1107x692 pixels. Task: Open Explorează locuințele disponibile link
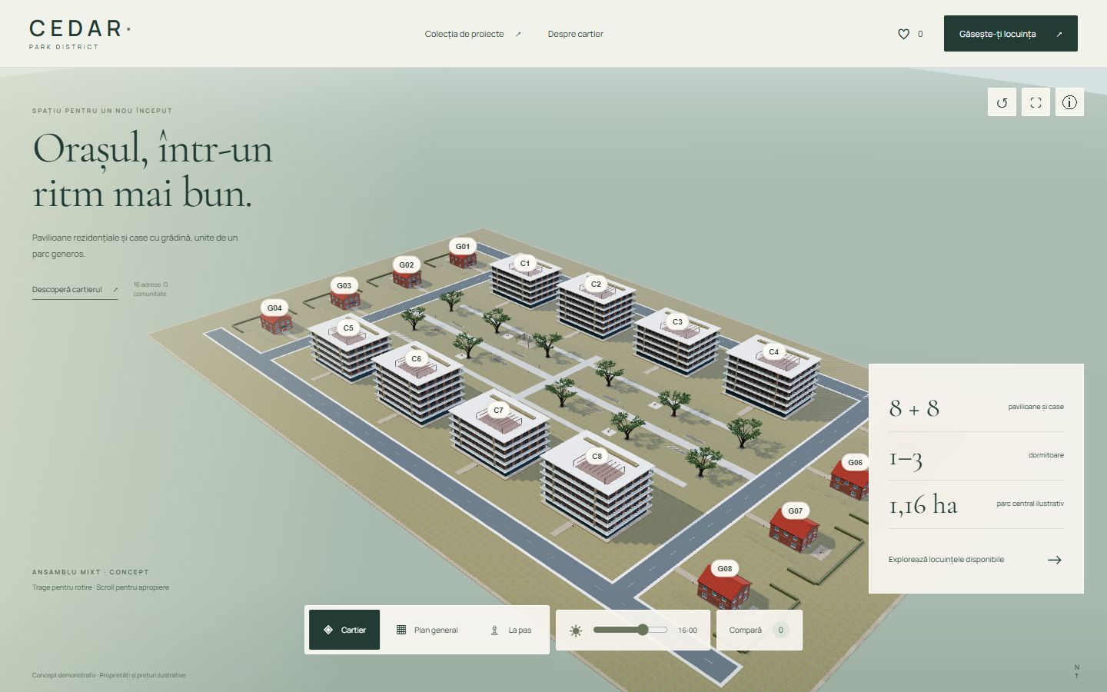click(975, 560)
